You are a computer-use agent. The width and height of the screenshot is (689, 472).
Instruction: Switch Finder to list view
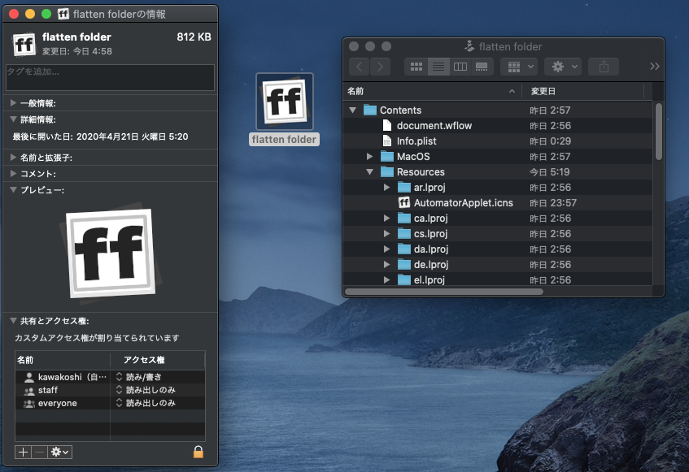click(438, 67)
